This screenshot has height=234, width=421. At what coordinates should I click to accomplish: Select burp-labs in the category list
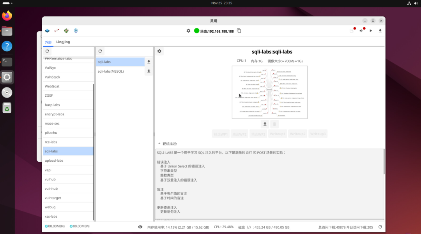click(68, 105)
